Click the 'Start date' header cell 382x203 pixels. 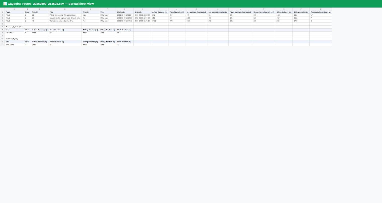click(x=125, y=12)
